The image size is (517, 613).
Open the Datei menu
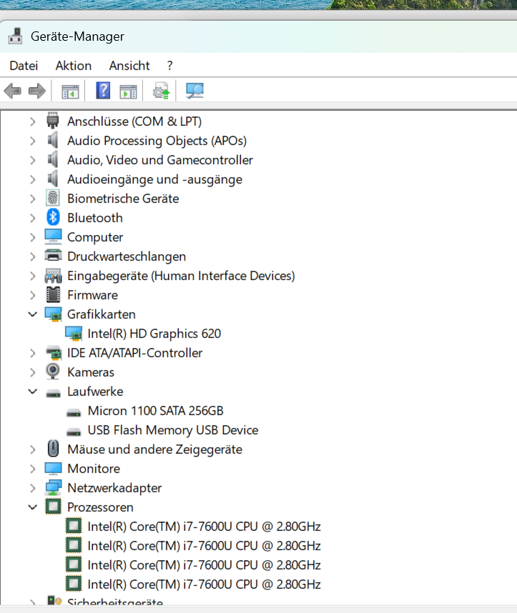pos(24,65)
